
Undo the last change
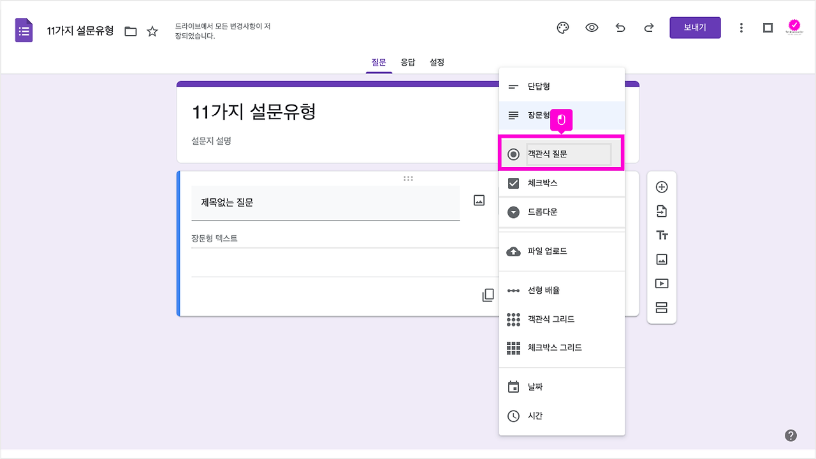[x=620, y=27]
